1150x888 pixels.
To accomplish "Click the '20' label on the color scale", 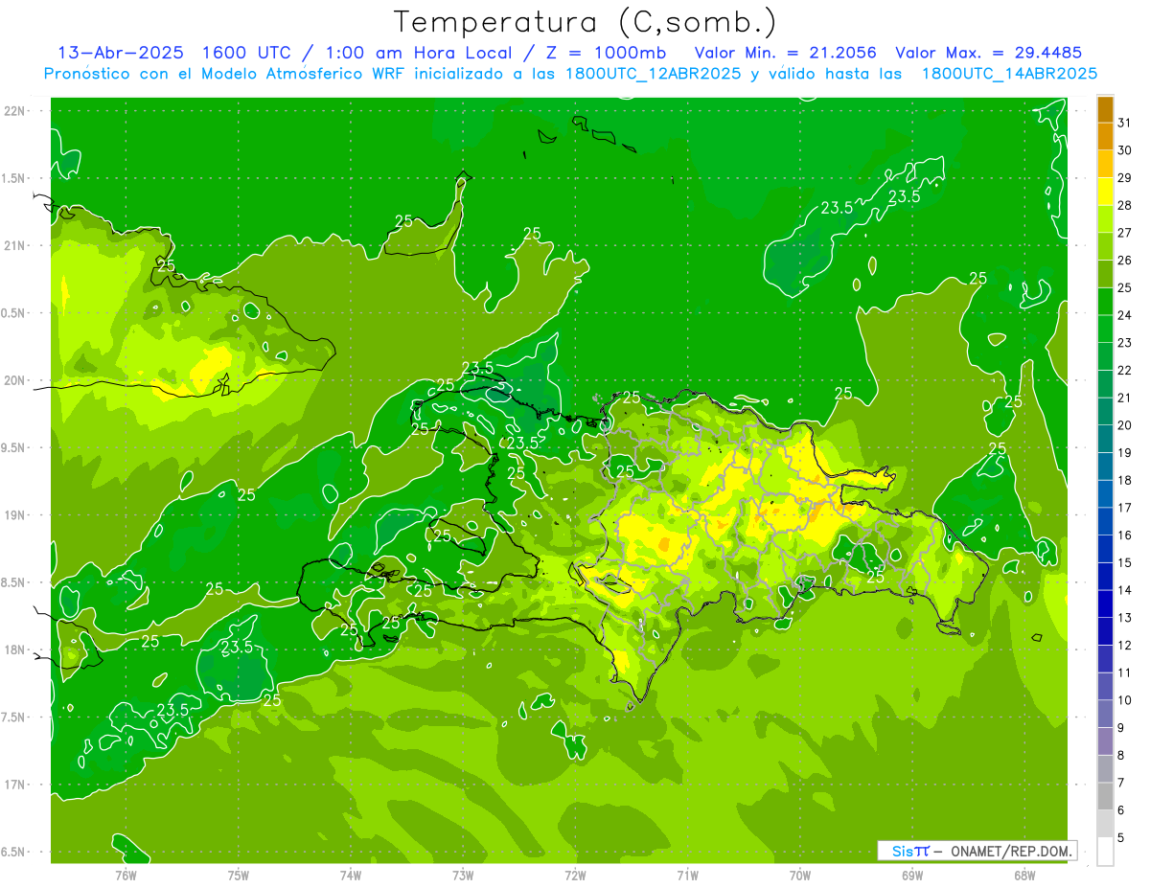I will pos(1125,425).
